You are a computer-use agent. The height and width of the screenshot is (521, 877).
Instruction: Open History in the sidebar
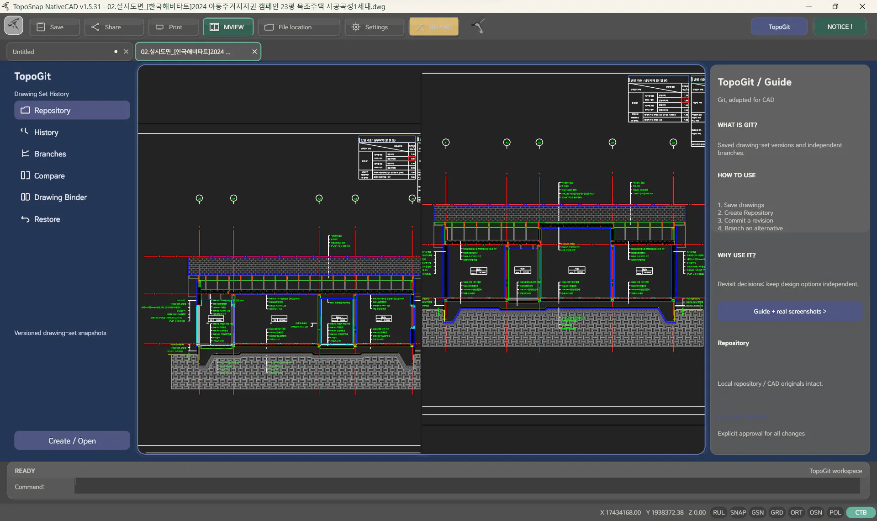point(72,132)
